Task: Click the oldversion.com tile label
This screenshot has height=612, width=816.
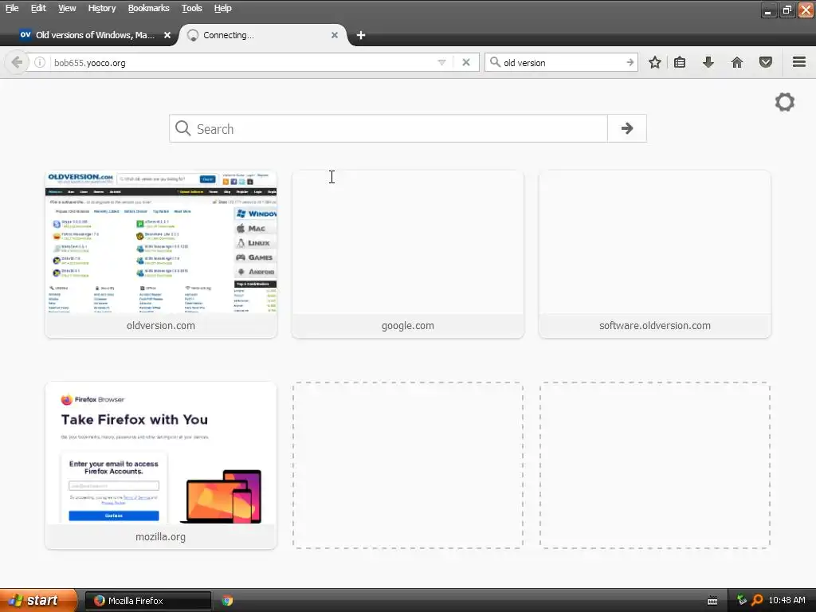Action: click(161, 326)
